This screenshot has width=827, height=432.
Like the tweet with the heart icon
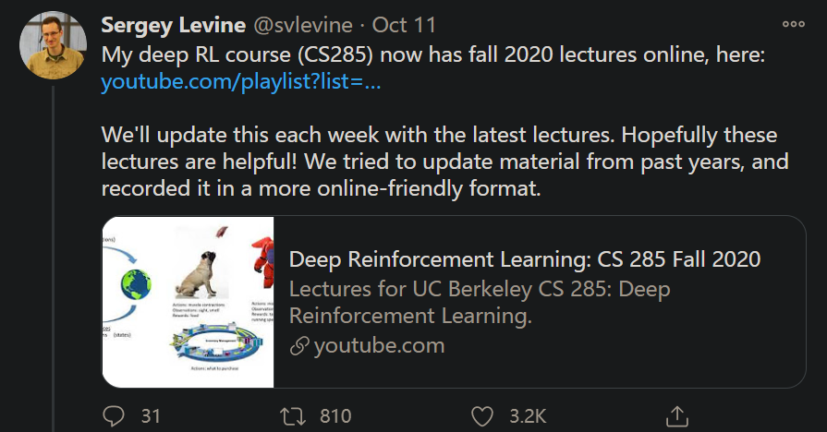click(482, 416)
